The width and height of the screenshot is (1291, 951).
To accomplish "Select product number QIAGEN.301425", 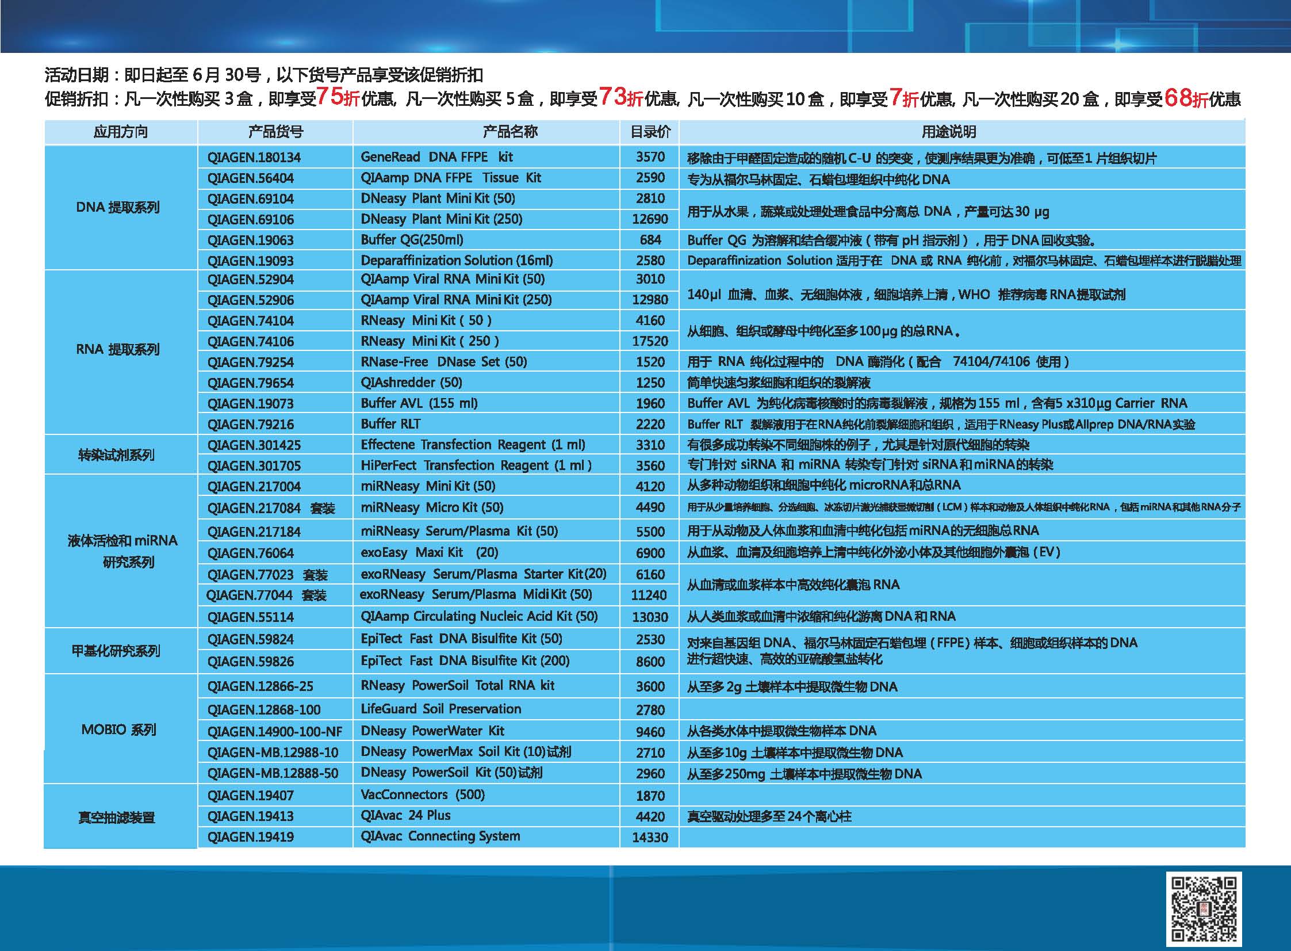I will tap(254, 445).
